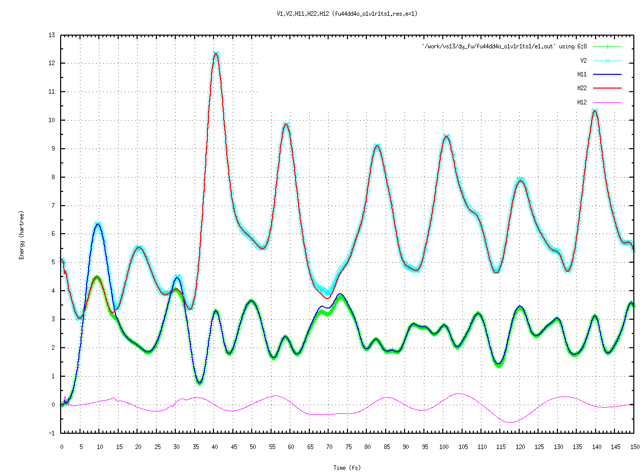Click the x-axis tick label '60'
Image resolution: width=643 pixels, height=476 pixels.
point(290,446)
